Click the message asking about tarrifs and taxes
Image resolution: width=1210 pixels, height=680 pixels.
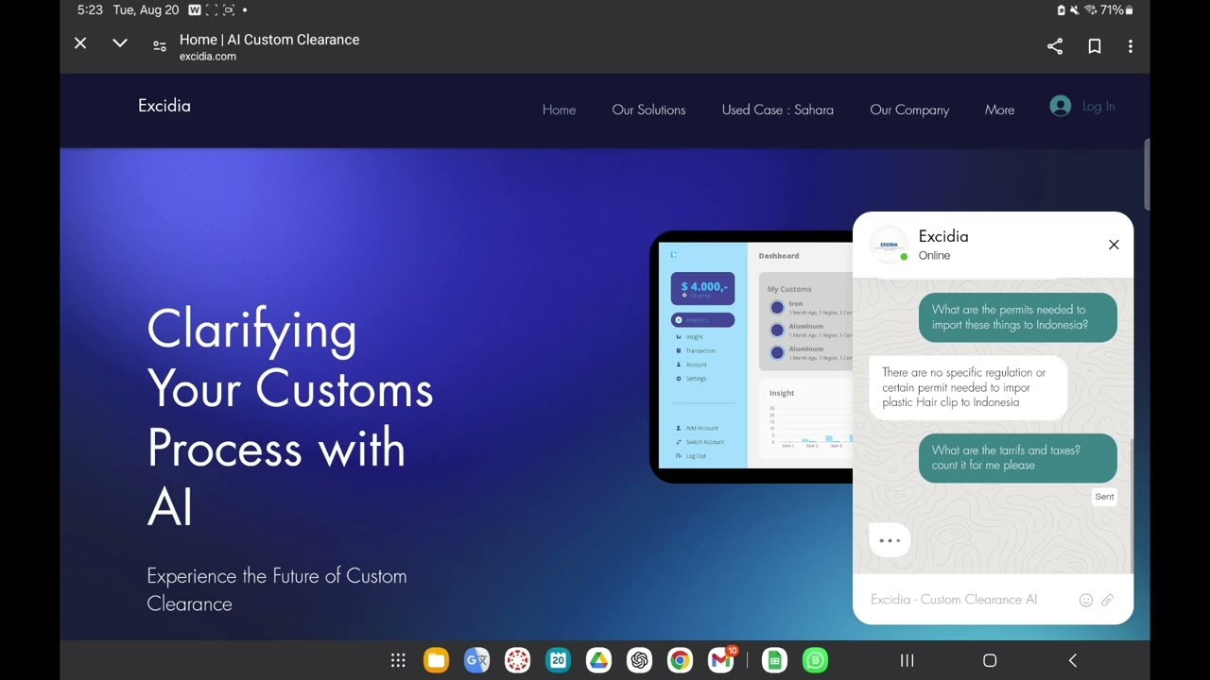(1018, 458)
